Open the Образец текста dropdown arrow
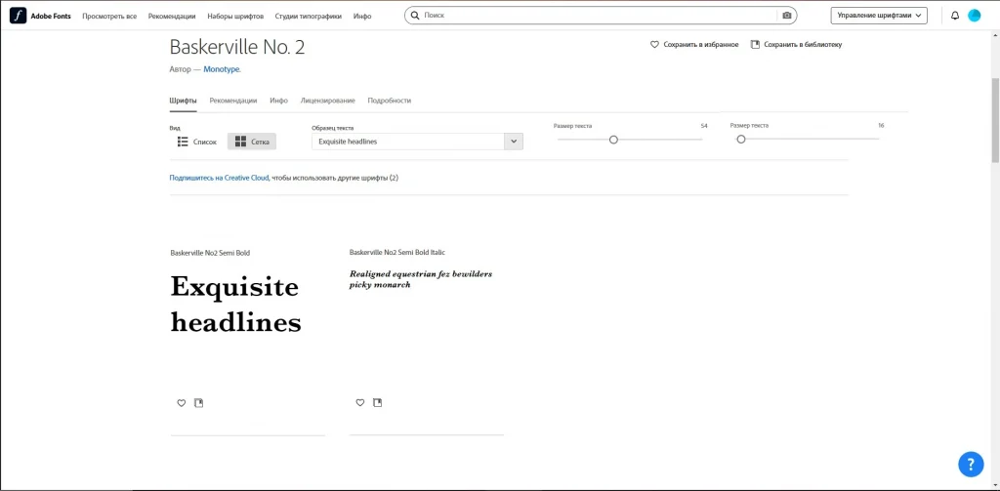The width and height of the screenshot is (1000, 491). tap(514, 142)
